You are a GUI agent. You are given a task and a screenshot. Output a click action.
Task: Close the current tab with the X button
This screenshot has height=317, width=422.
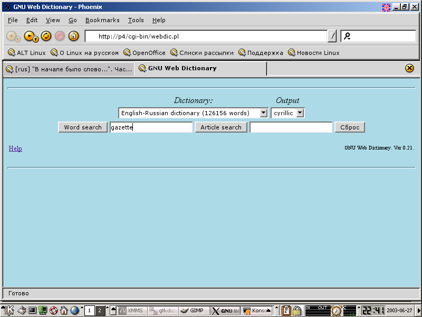pyautogui.click(x=409, y=68)
